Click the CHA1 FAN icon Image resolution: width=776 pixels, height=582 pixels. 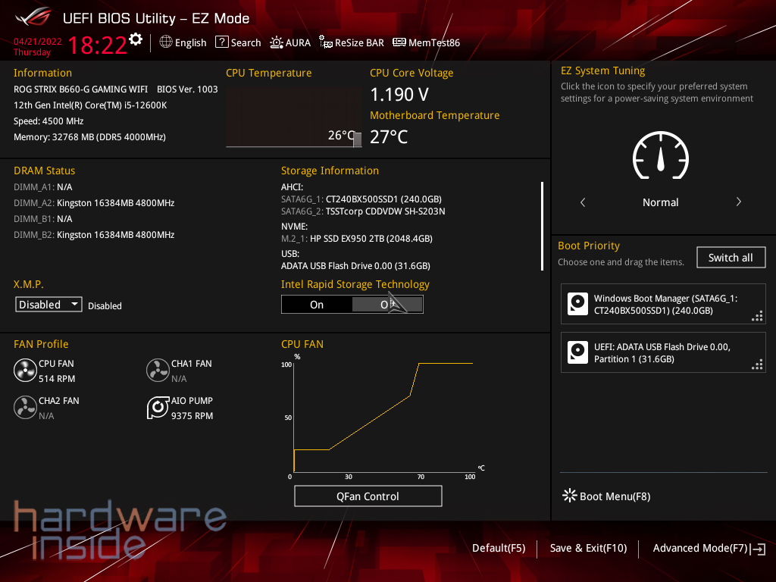point(158,371)
